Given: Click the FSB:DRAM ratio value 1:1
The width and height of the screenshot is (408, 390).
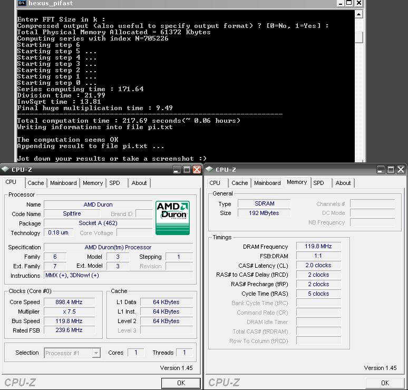Looking at the screenshot, I should 318,256.
